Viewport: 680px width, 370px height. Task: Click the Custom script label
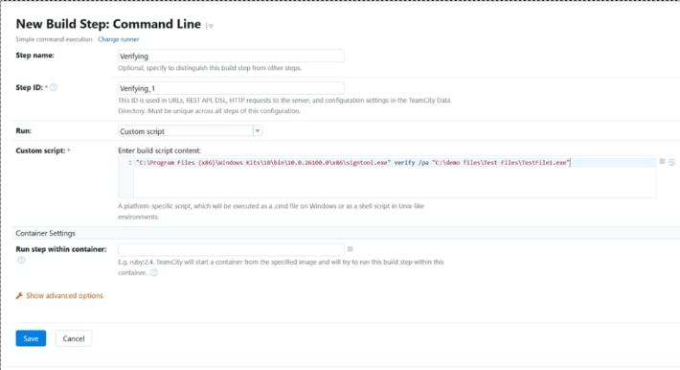coord(40,150)
